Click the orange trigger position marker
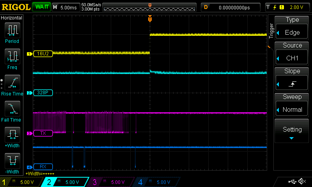Viewport: 312px width, 187px height. point(150,18)
